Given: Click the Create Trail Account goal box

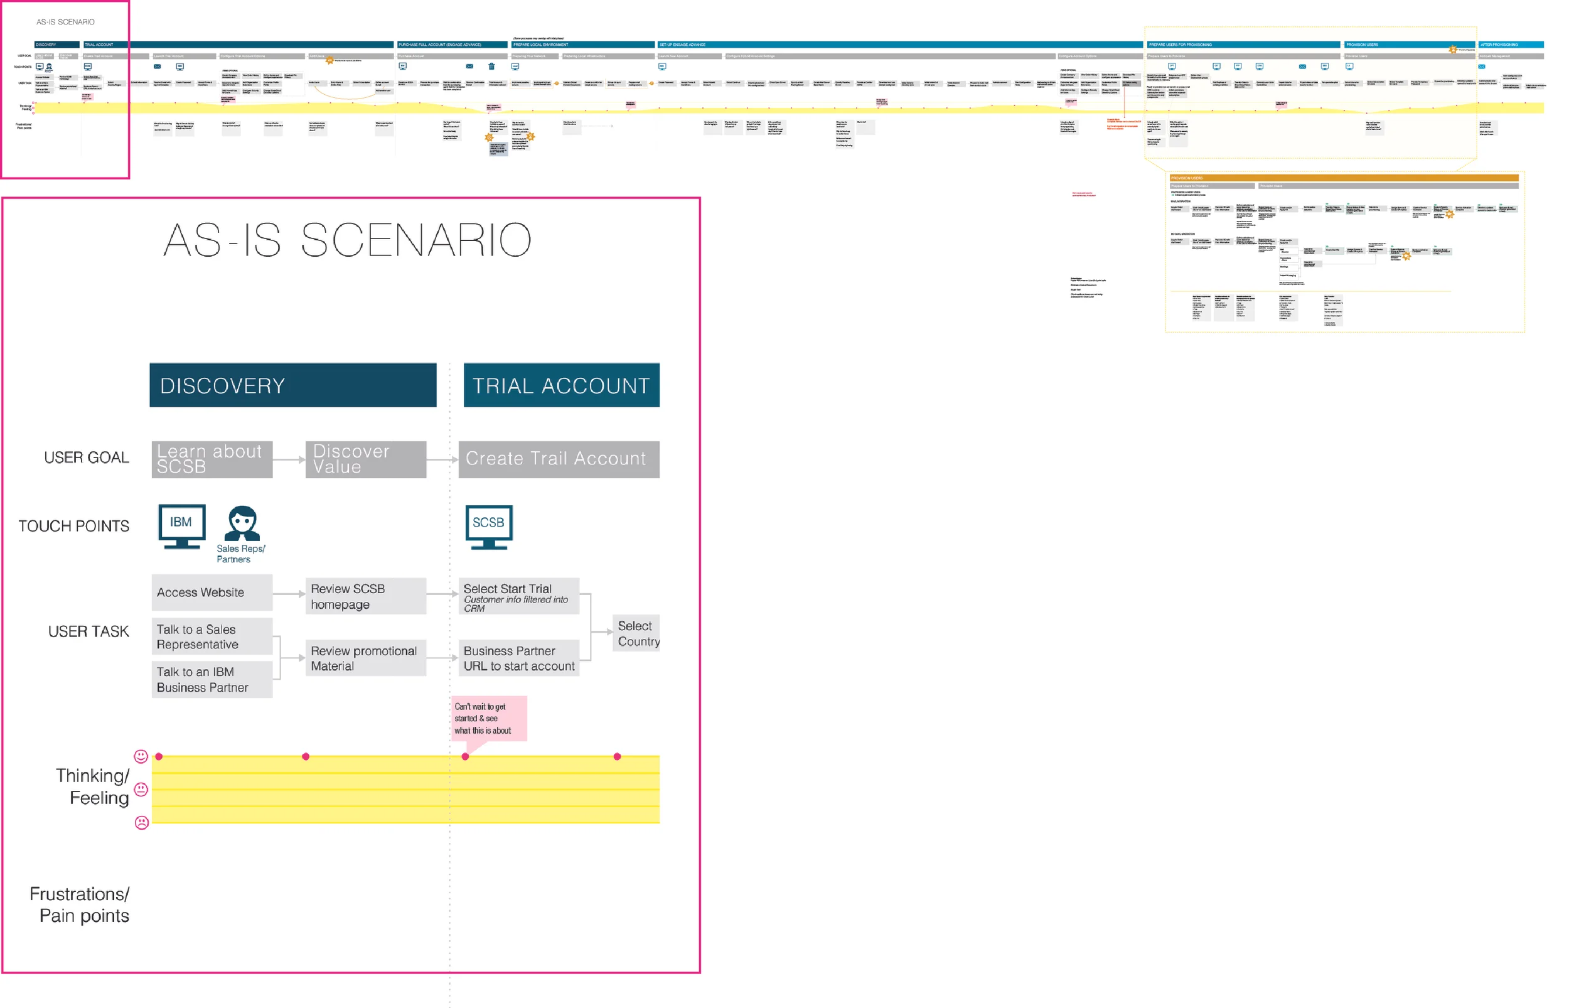Looking at the screenshot, I should [x=558, y=459].
